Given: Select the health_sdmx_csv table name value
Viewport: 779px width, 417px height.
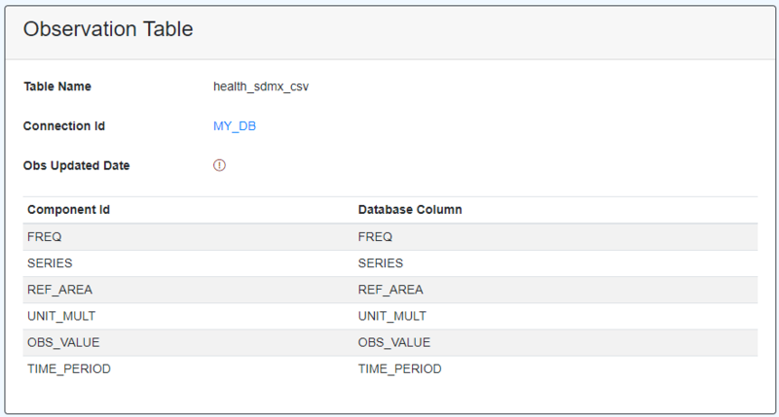Looking at the screenshot, I should pyautogui.click(x=261, y=87).
